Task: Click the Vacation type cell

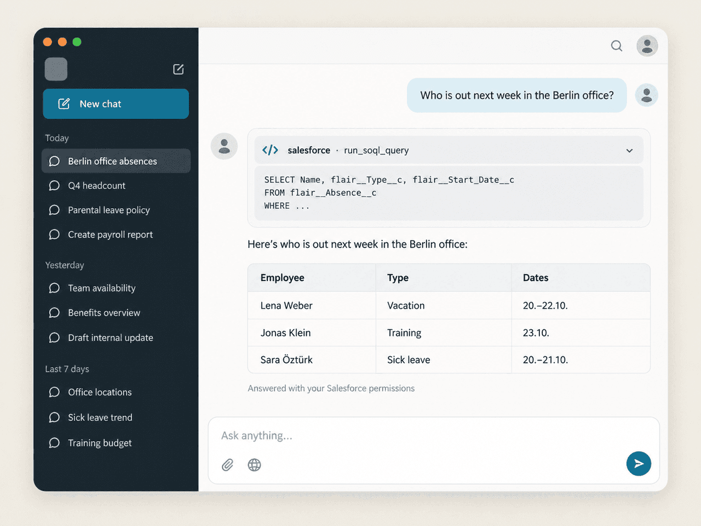Action: (444, 306)
